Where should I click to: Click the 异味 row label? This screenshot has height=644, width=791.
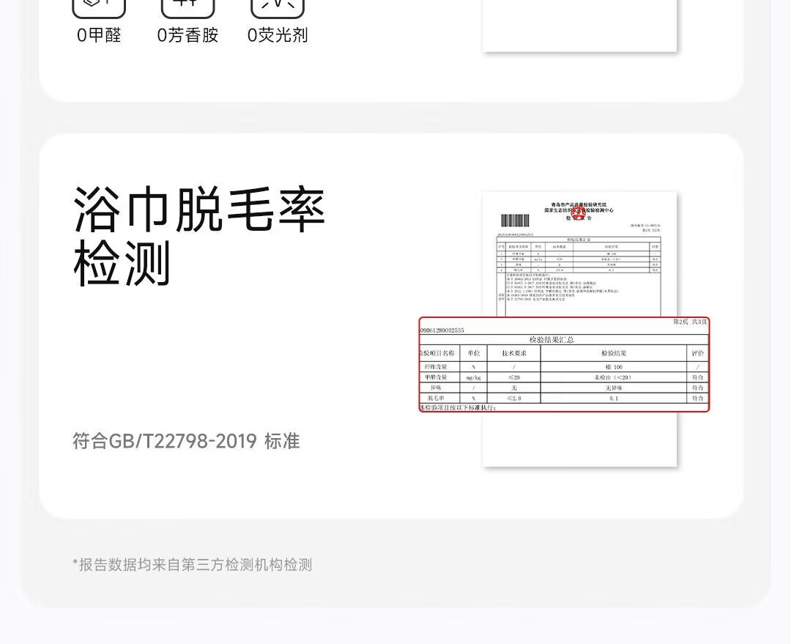click(436, 388)
